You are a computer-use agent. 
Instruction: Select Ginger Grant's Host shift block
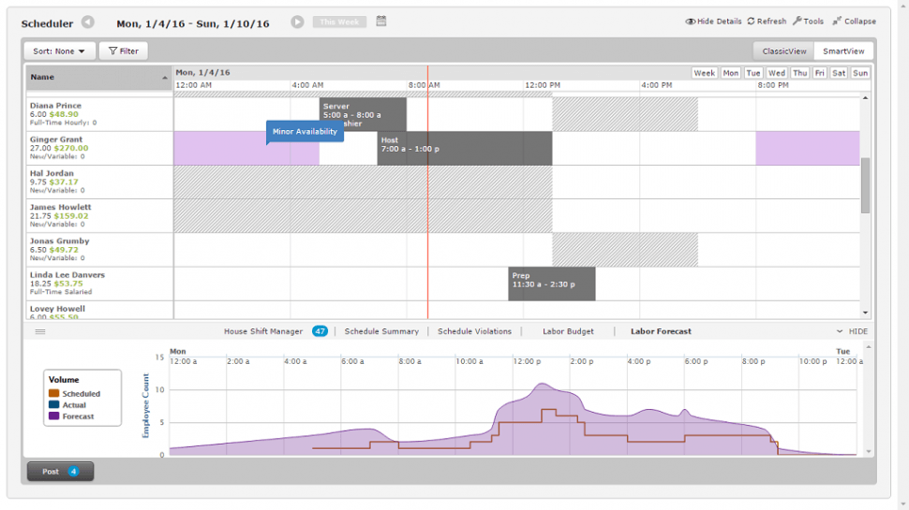tap(465, 148)
